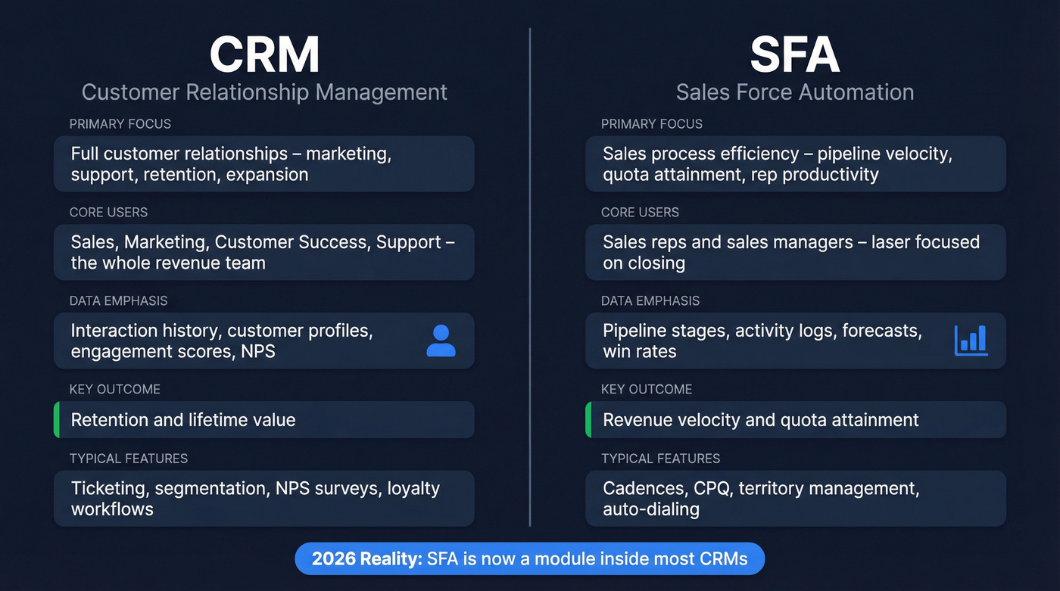Select the SFA Typical Features box

click(x=795, y=498)
